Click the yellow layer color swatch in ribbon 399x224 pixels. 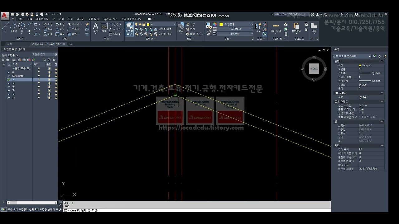pyautogui.click(x=148, y=24)
